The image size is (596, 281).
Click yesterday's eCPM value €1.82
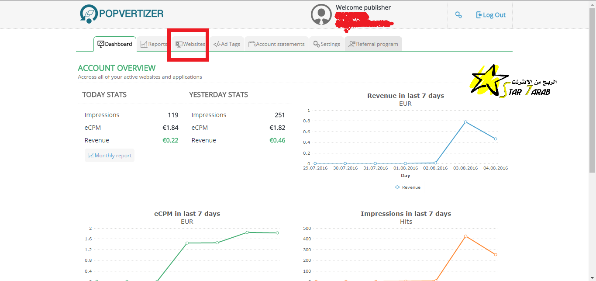click(x=277, y=128)
